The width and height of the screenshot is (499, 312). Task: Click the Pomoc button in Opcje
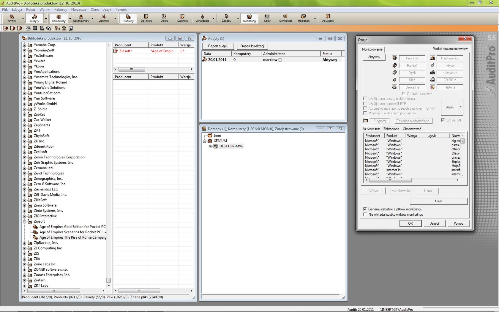click(x=458, y=223)
